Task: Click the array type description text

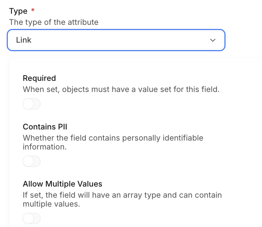Action: (122, 199)
